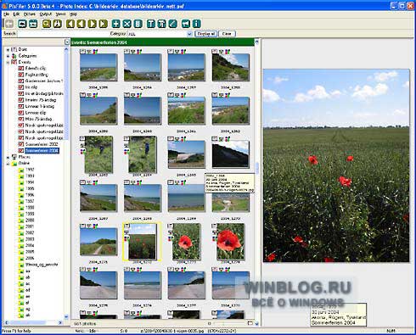Click the tree panel scroll-left arrow
416x335 pixels.
(6, 322)
